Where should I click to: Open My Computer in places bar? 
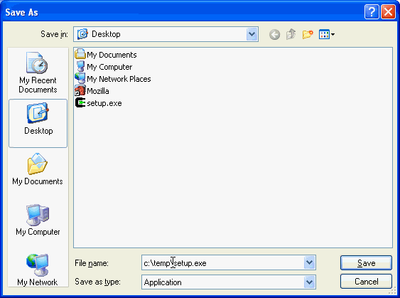pos(38,220)
